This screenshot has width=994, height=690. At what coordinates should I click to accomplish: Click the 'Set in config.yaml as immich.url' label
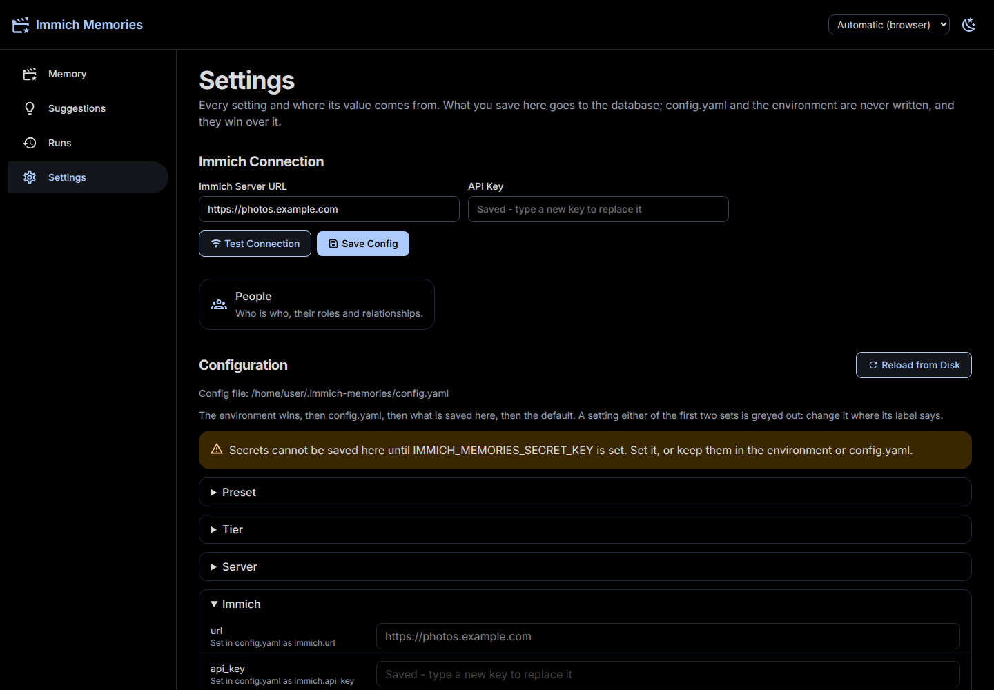click(273, 643)
